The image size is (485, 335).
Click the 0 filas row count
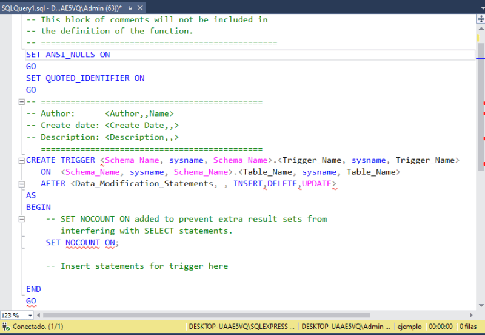(x=468, y=327)
